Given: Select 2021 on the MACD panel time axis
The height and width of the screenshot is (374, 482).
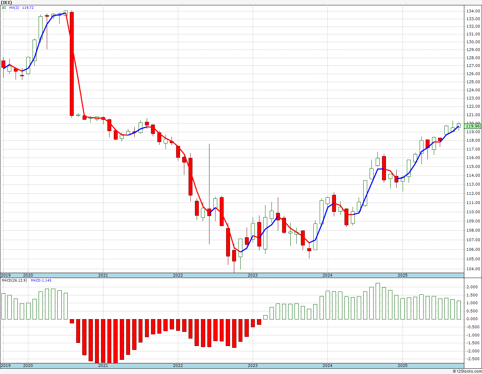Looking at the screenshot, I should pos(103,365).
